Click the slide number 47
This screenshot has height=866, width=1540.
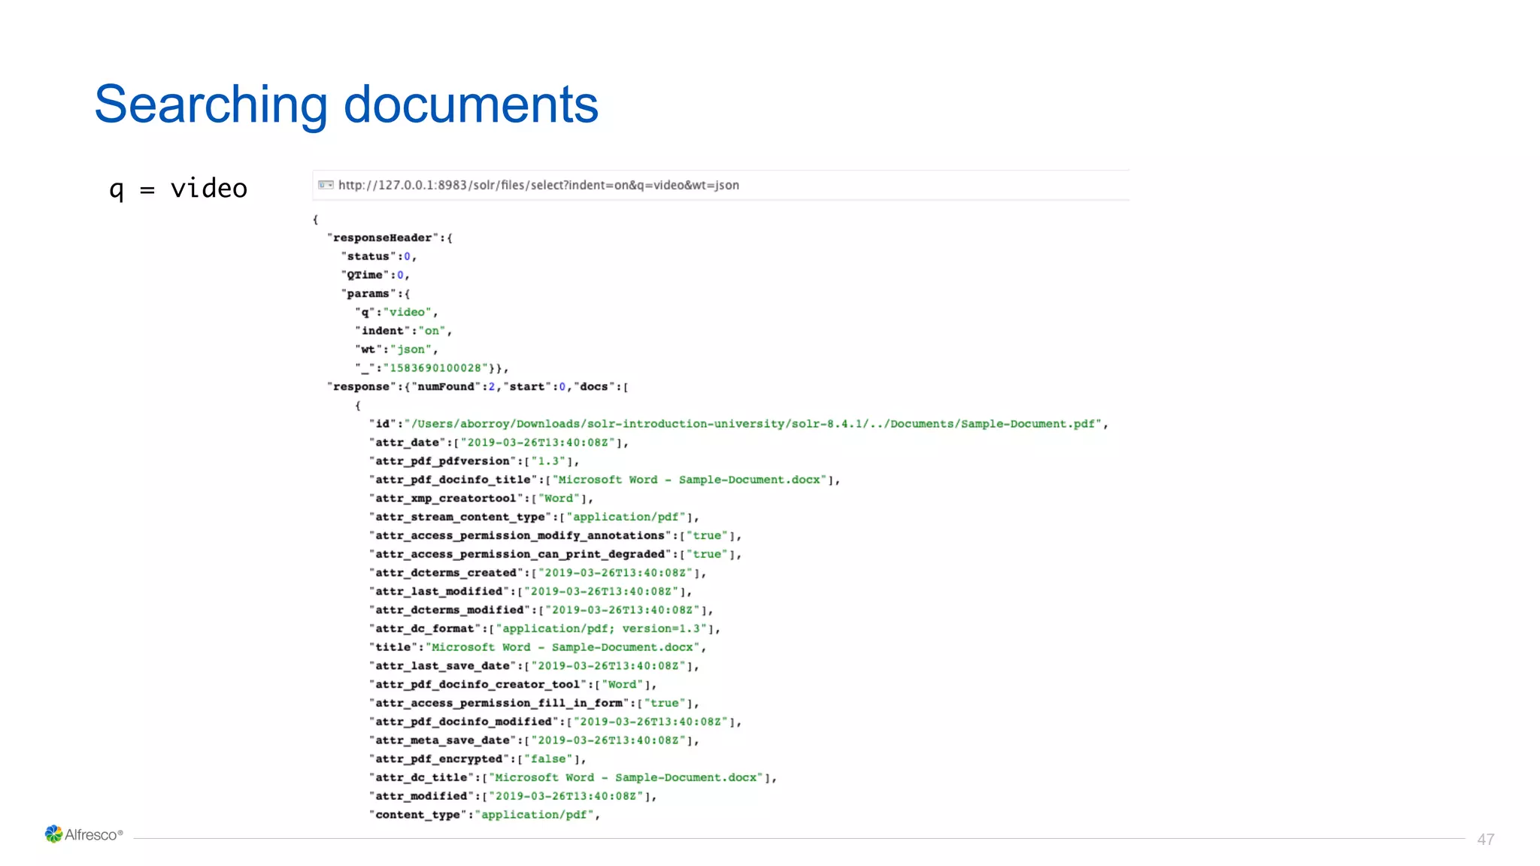coord(1485,839)
